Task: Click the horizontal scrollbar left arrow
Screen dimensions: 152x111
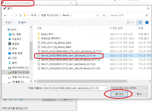Action: pyautogui.click(x=35, y=81)
